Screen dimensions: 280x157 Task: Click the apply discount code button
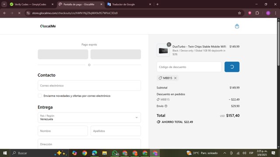point(232,67)
